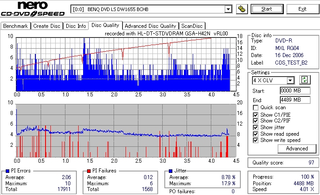Viewport: 320px width, 195px height.
Task: Click the PI Errors / read speed graph
Action: click(126, 64)
